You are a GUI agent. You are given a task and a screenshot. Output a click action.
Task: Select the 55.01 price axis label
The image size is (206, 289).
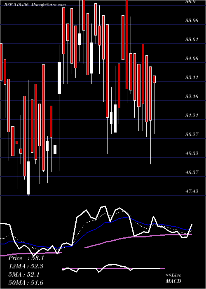point(192,40)
